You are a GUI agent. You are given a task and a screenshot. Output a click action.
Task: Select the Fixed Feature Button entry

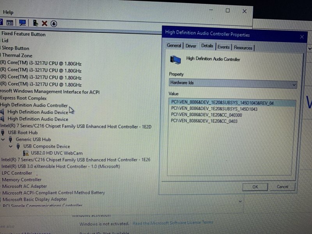coord(23,34)
